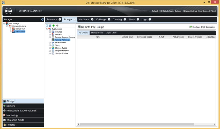Select Dell SC9000 in the Storage Centers tree
This screenshot has width=220, height=129.
tap(20, 32)
